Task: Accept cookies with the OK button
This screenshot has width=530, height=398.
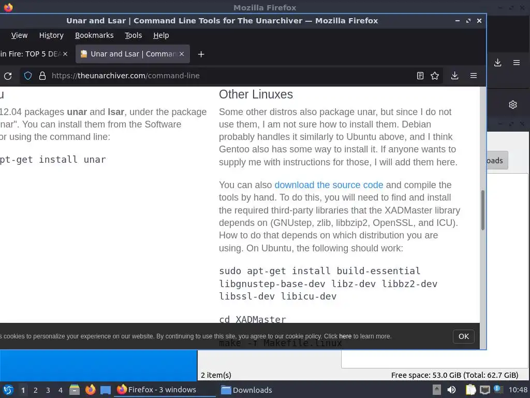Action: point(463,336)
